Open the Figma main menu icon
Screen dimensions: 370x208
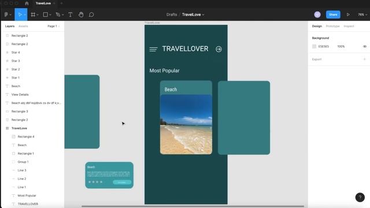(x=6, y=14)
